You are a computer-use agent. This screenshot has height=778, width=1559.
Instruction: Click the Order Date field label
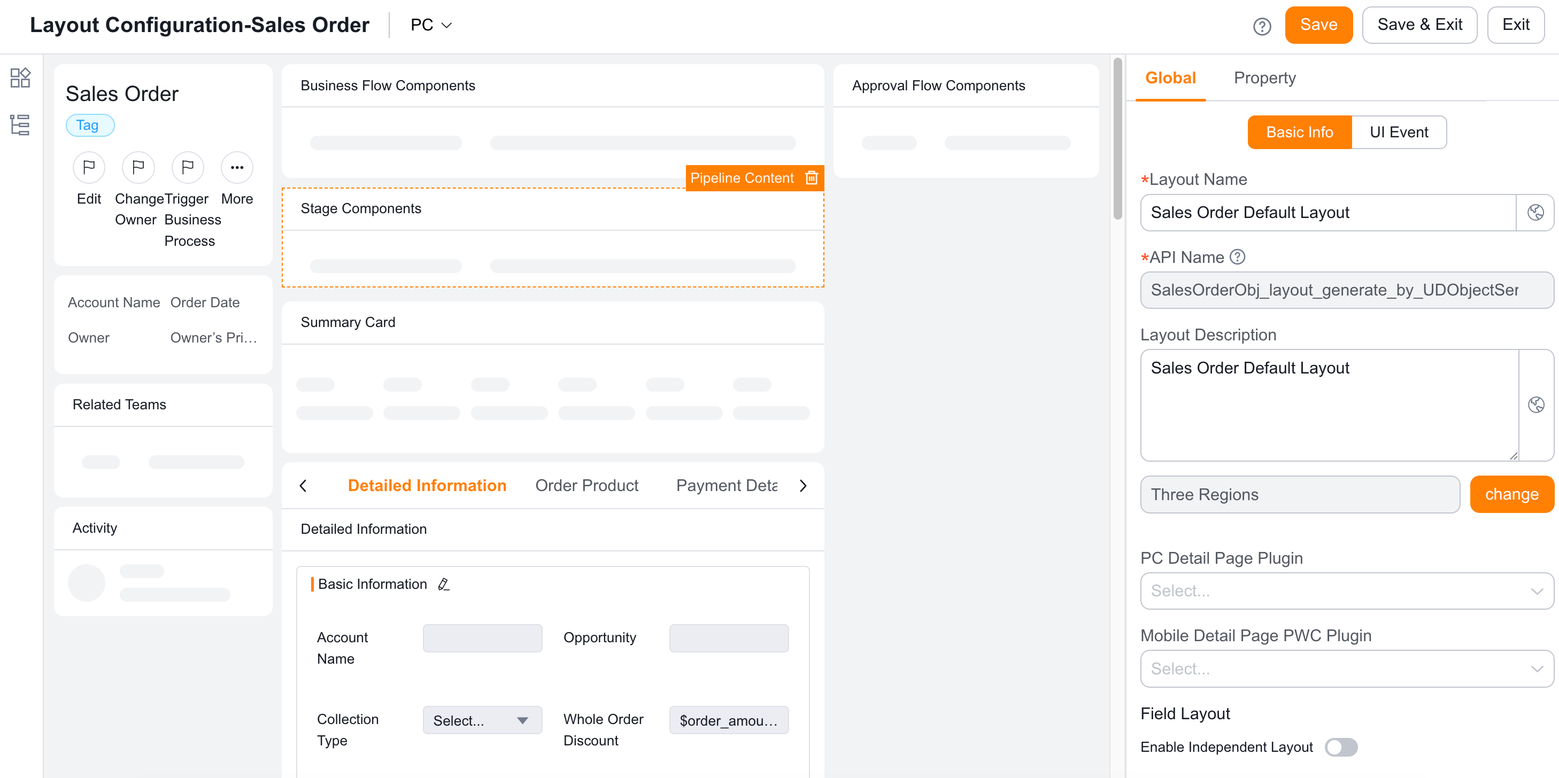click(x=205, y=302)
